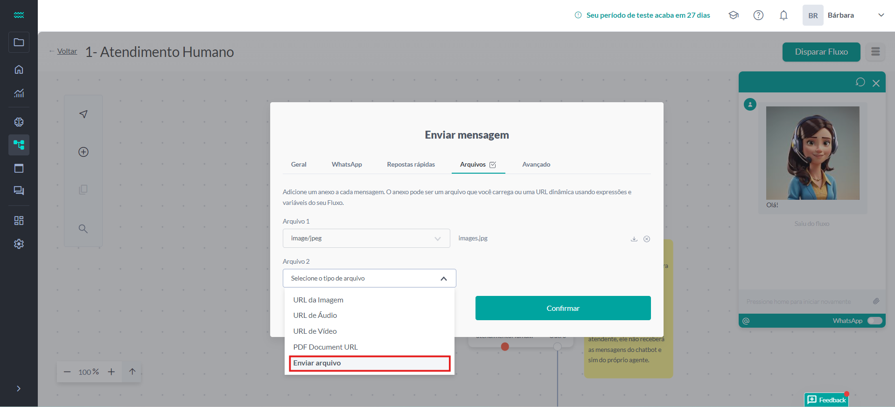Switch to the Repostas rápidas tab

411,164
